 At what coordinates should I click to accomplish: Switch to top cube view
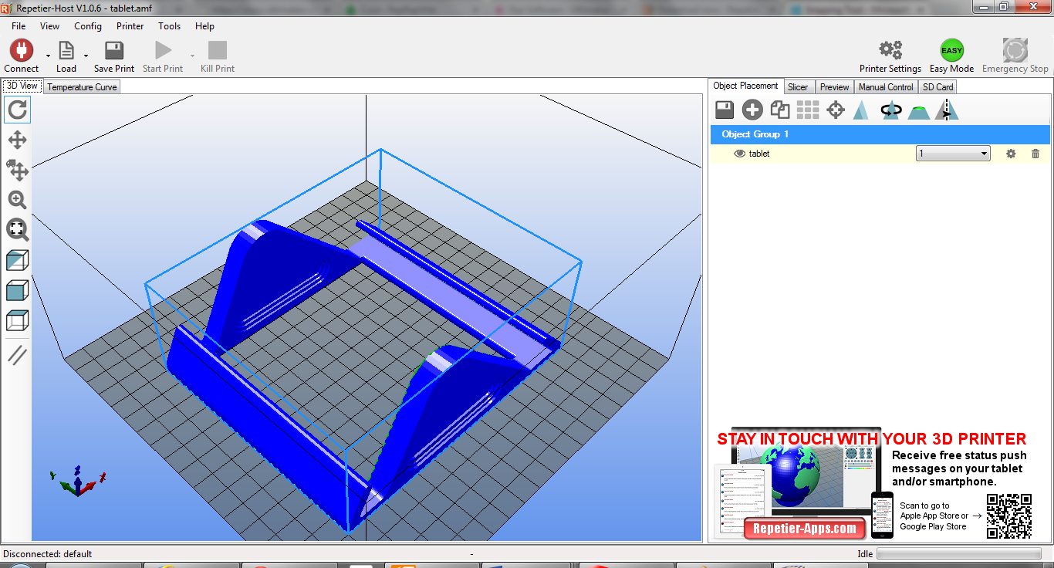pos(17,320)
